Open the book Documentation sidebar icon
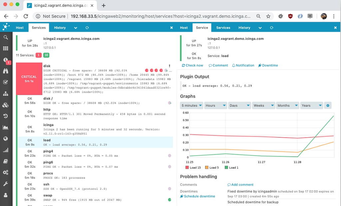Image resolution: width=341 pixels, height=206 pixels. tap(6, 161)
